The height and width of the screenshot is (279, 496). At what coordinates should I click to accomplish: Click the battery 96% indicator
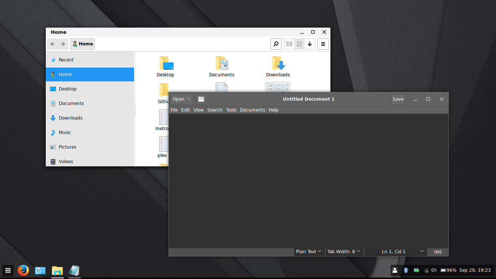tap(448, 270)
